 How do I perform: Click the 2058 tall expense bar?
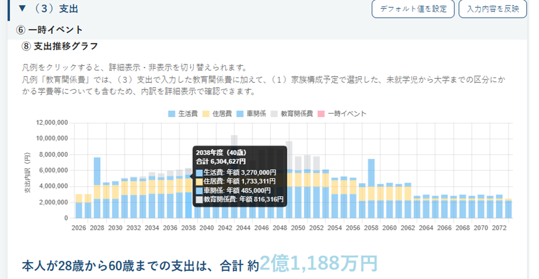[371, 188]
